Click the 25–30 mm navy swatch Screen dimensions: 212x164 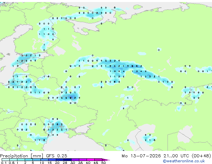click(x=67, y=160)
